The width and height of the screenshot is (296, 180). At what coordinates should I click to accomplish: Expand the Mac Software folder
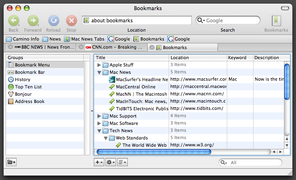point(99,123)
